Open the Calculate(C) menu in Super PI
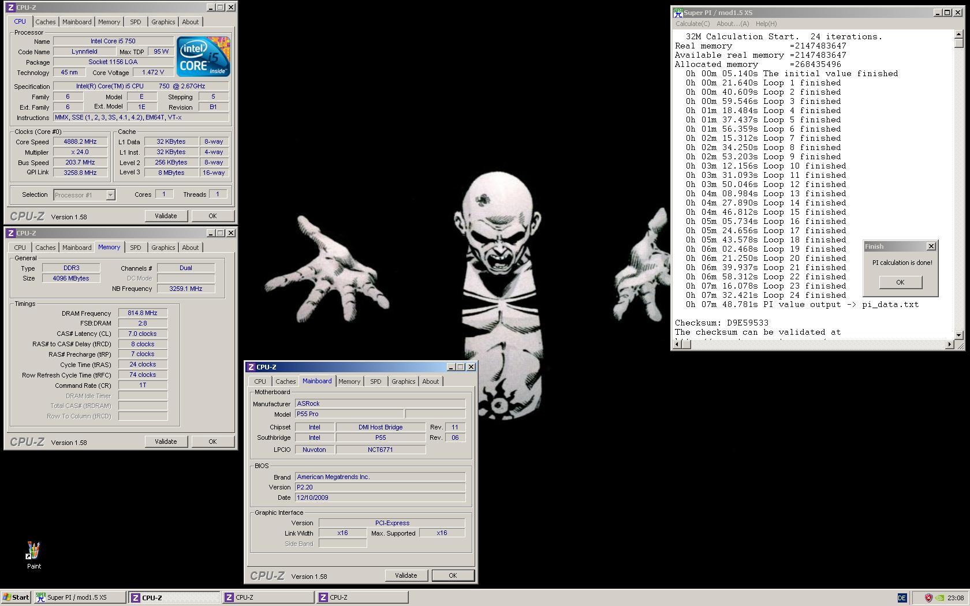970x606 pixels. point(692,24)
